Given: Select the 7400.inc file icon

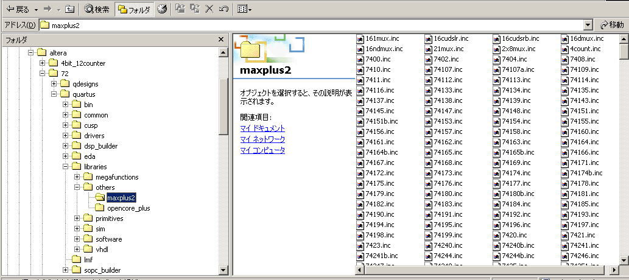Looking at the screenshot, I should (x=360, y=60).
